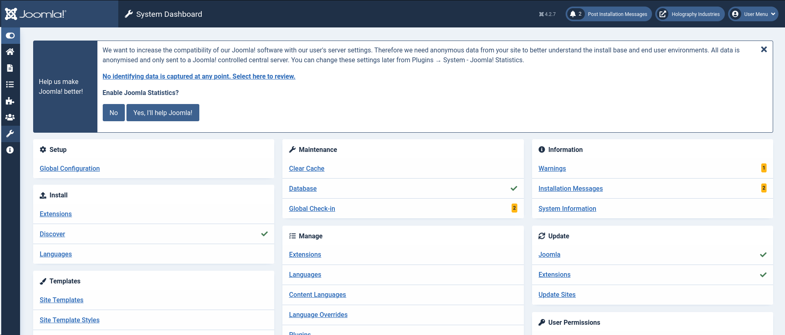Screen dimensions: 785x335
Task: Click No for Joomla Statistics
Action: point(113,113)
